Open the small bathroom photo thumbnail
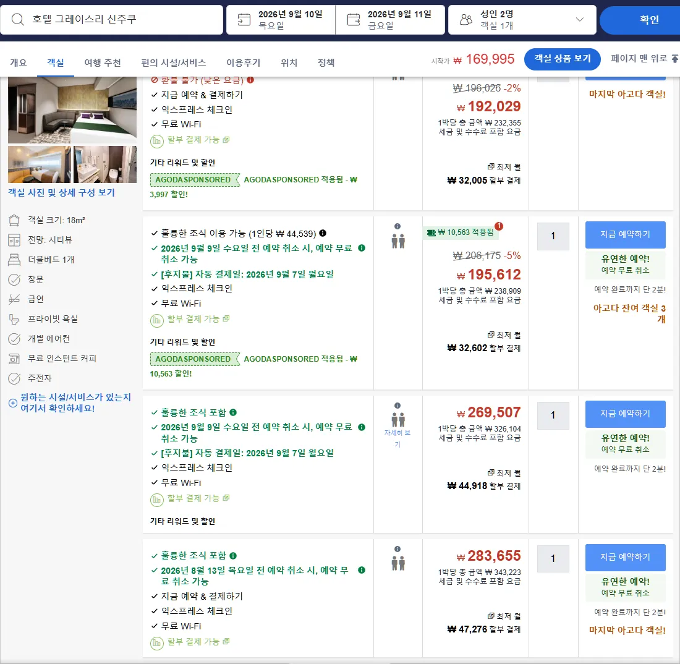 (105, 164)
